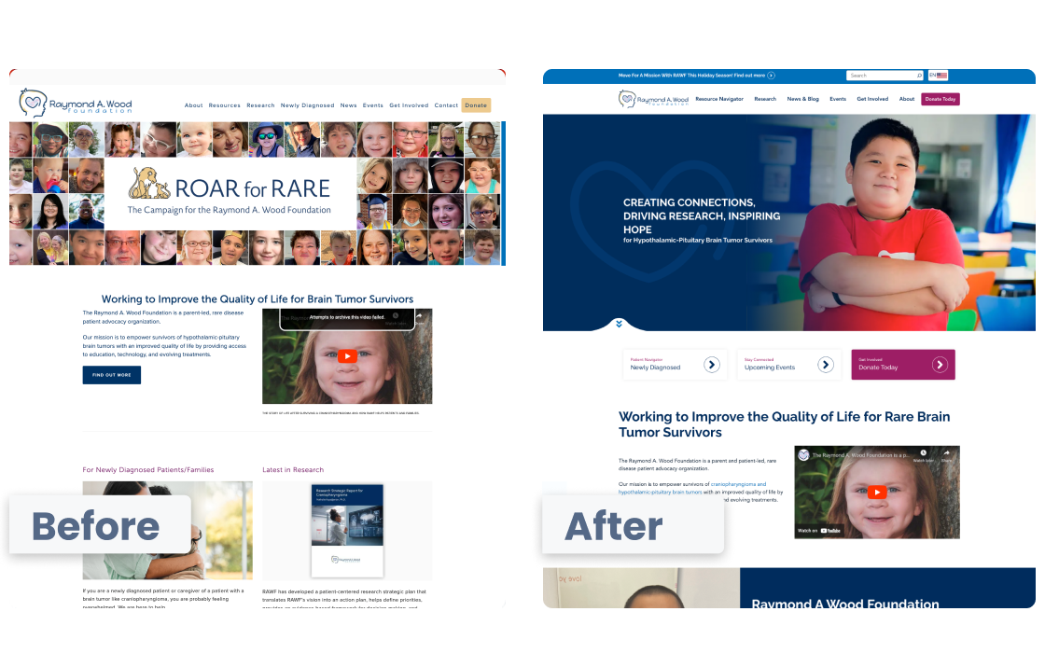Image resolution: width=1045 pixels, height=653 pixels.
Task: Click 'Watch on YouTube' badge on After video
Action: [x=819, y=531]
